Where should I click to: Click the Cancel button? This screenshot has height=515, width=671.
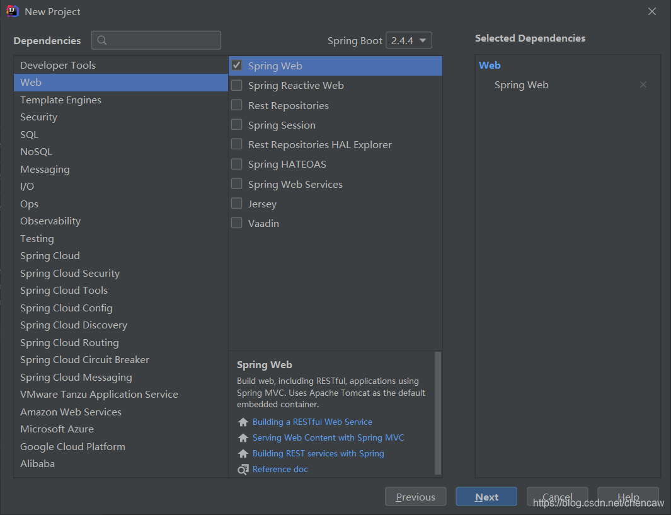[x=557, y=497]
